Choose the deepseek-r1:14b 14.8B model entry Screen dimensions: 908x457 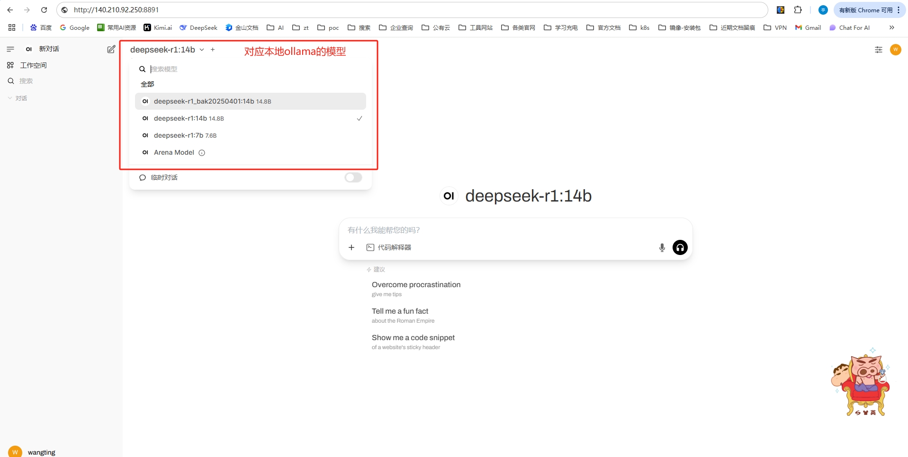tap(251, 118)
